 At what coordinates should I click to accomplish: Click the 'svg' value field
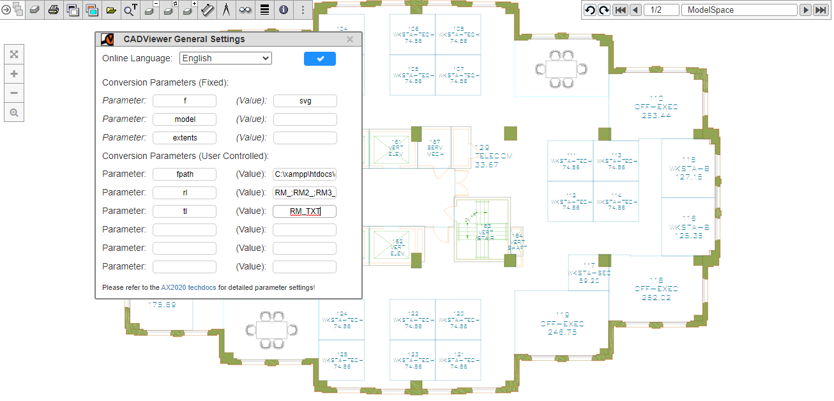point(305,101)
